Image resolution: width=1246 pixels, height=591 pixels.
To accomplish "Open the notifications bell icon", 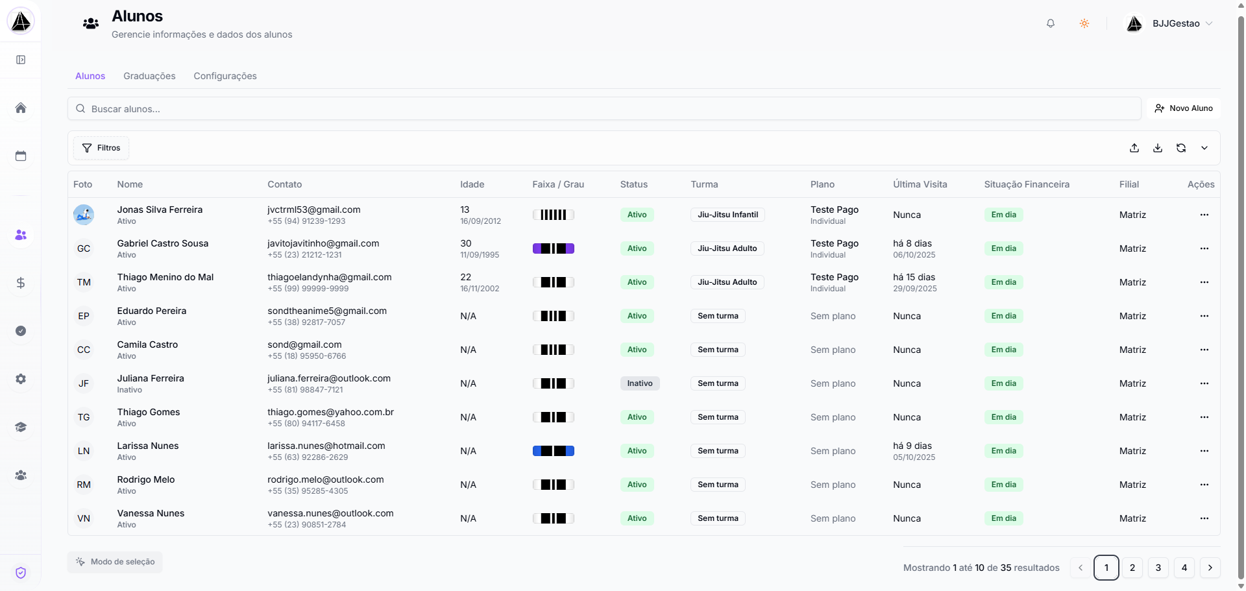I will (1050, 23).
